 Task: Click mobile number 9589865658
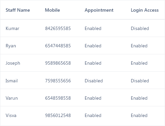[58, 63]
